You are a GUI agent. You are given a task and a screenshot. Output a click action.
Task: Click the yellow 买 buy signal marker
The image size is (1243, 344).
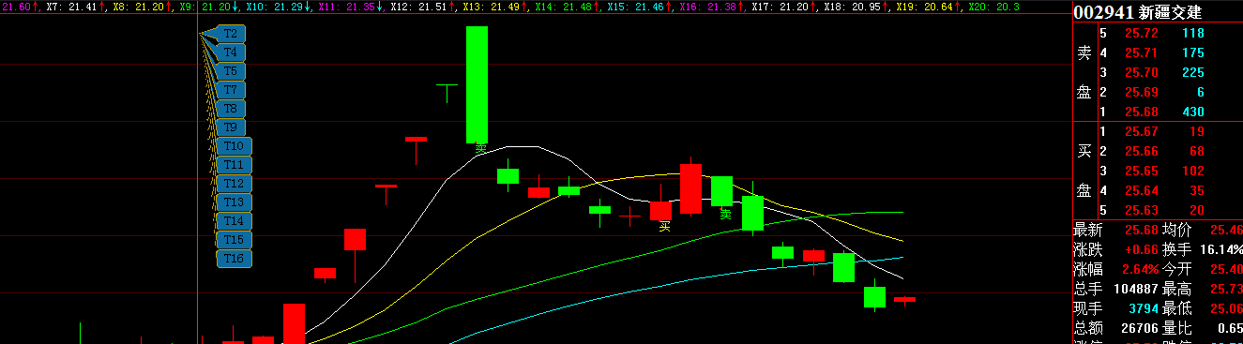[665, 226]
